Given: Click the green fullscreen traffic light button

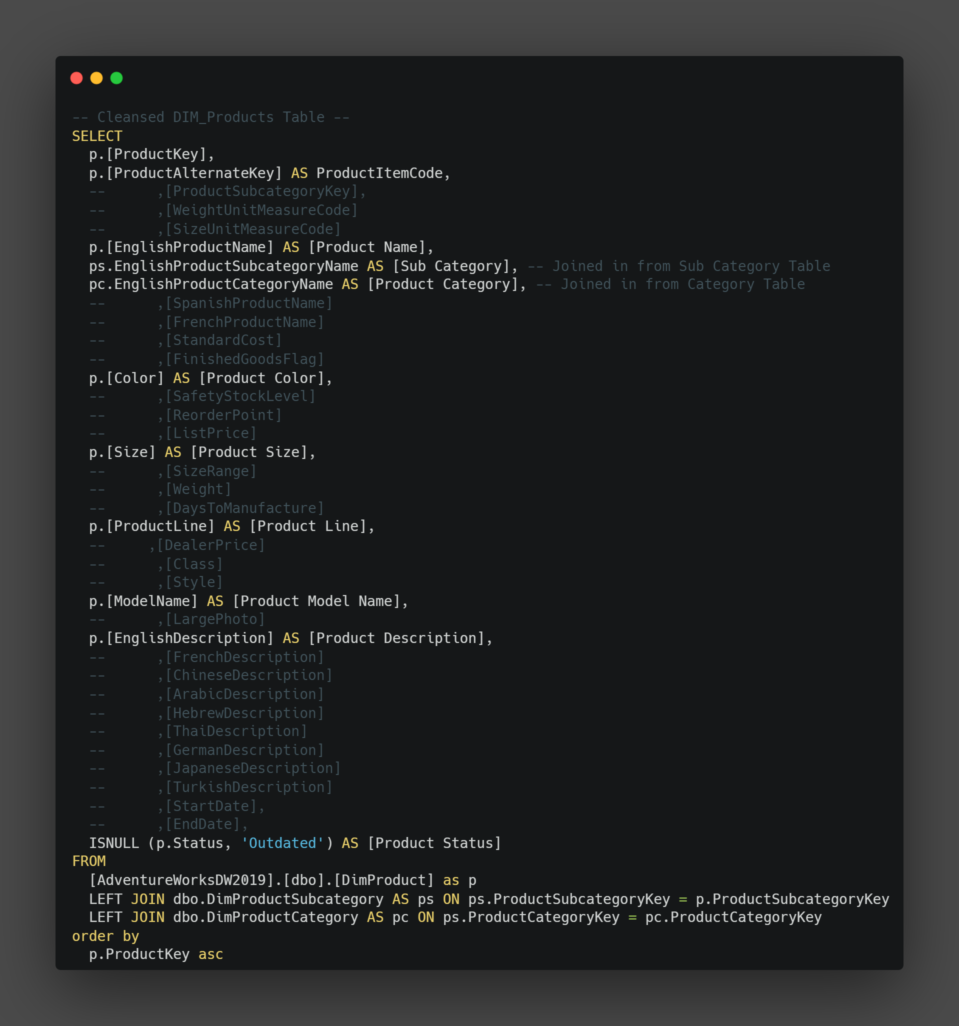Looking at the screenshot, I should tap(116, 78).
